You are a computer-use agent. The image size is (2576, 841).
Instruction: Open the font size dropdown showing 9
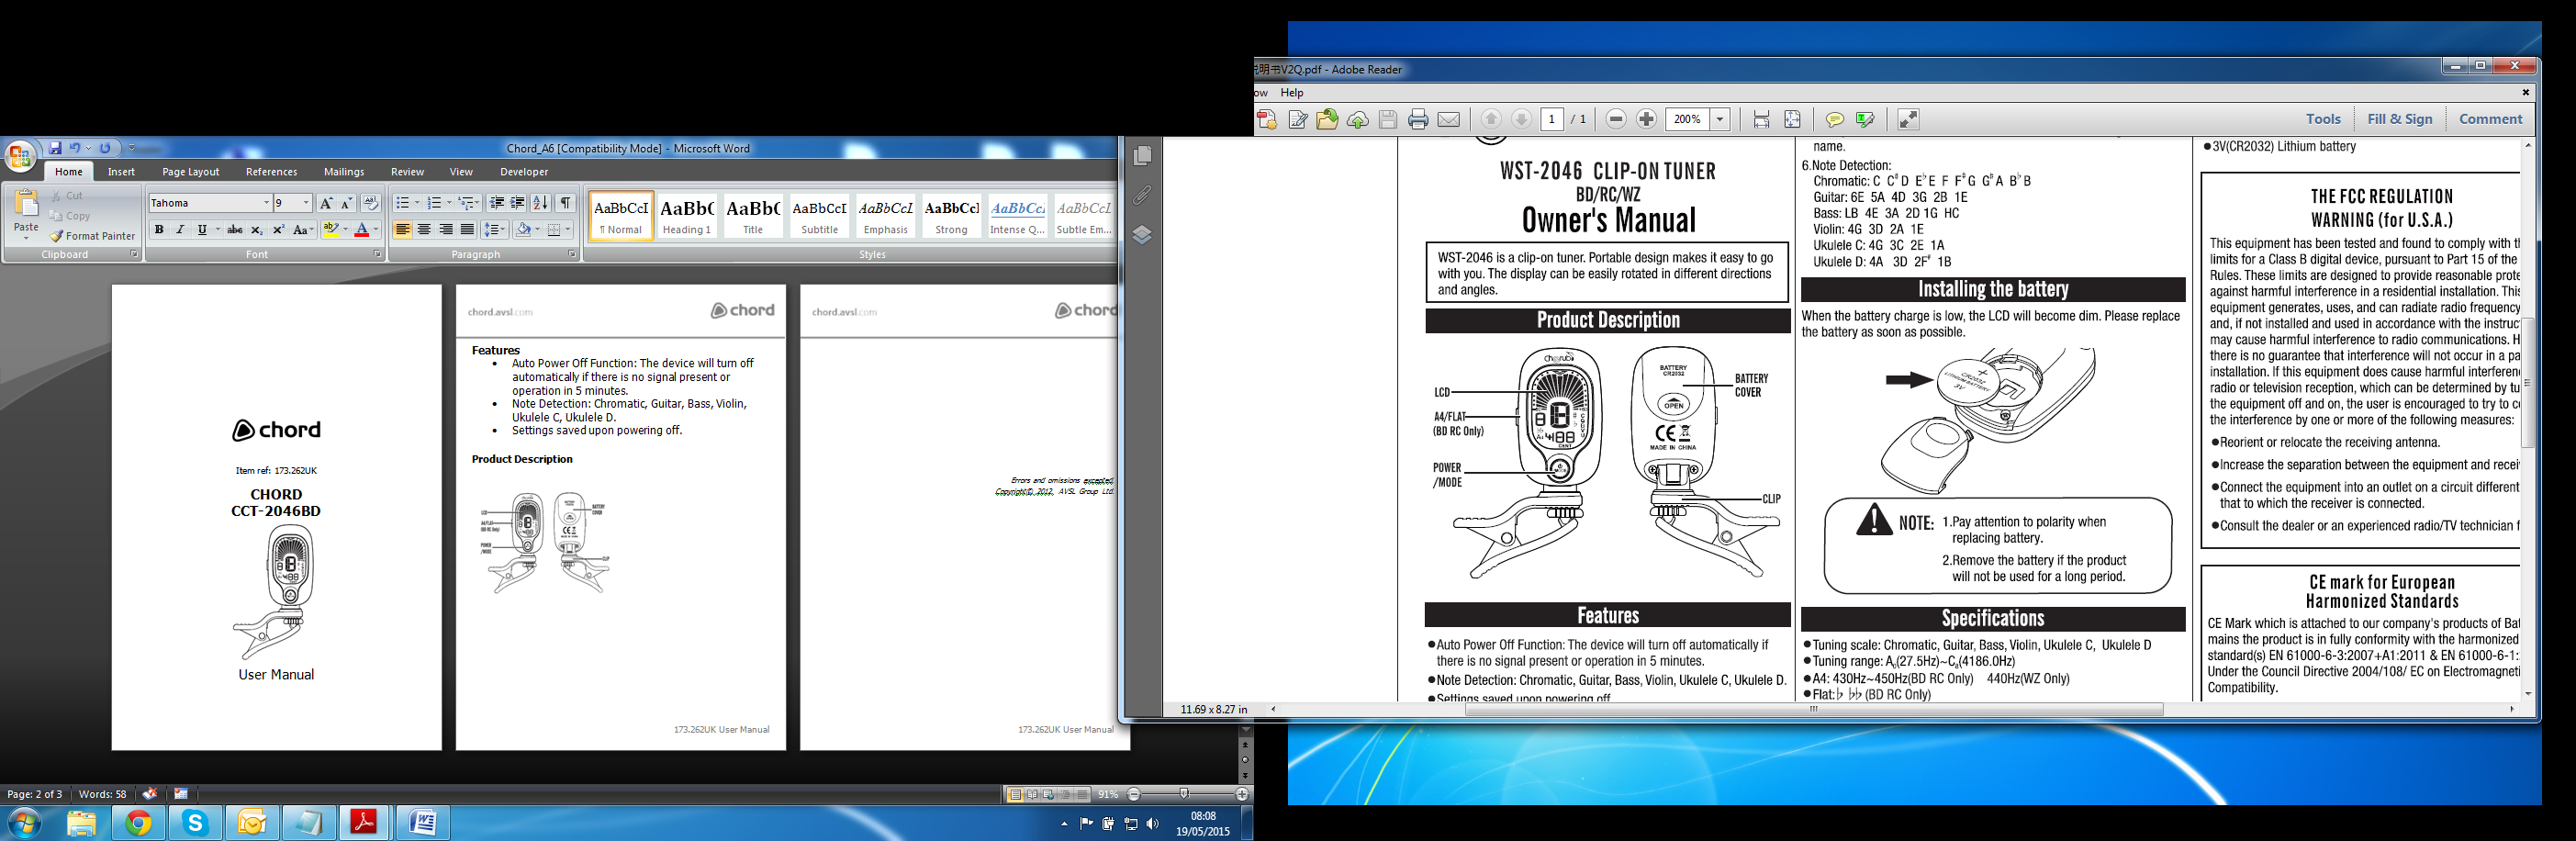306,203
